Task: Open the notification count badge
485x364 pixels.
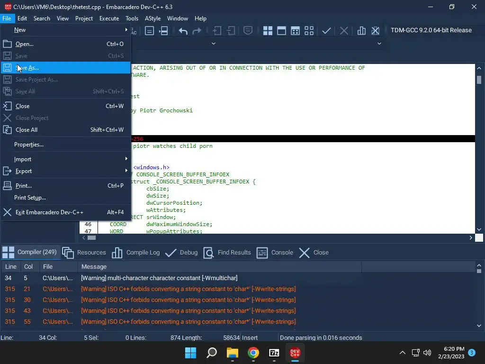Action: 472,353
